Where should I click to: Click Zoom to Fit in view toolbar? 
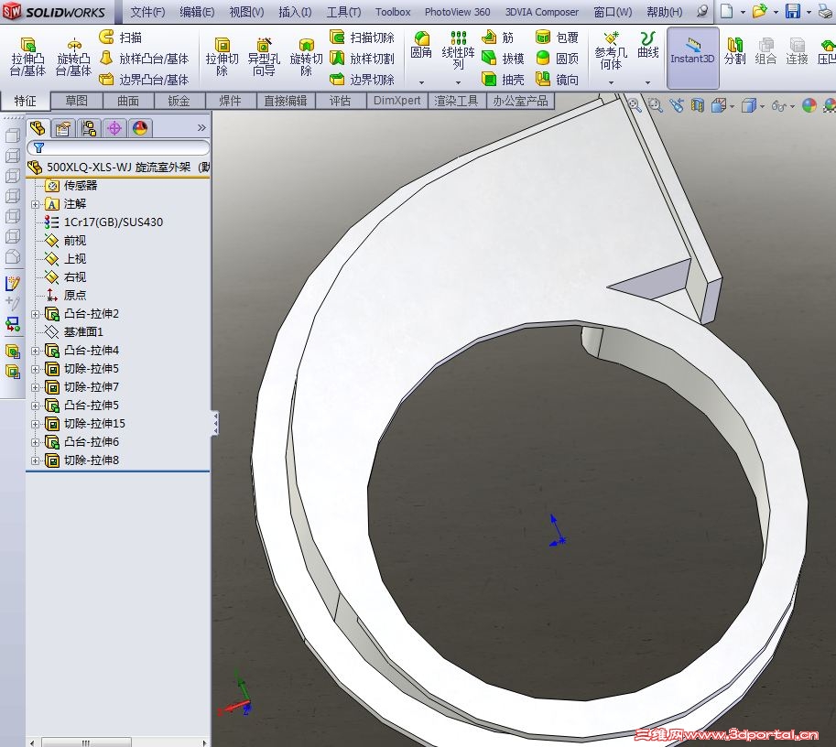click(634, 105)
